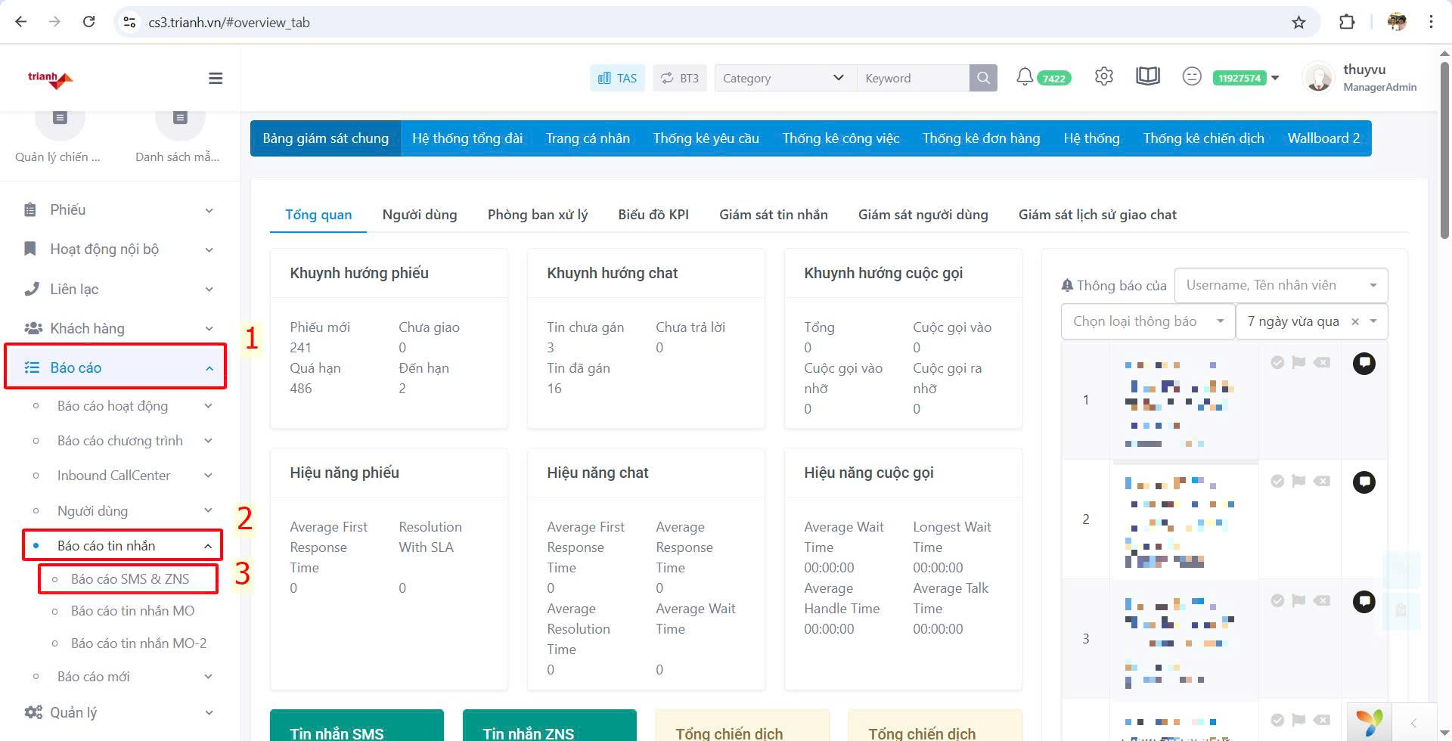1452x741 pixels.
Task: Open Giám sát tin nhắn sub-tab
Action: (774, 215)
